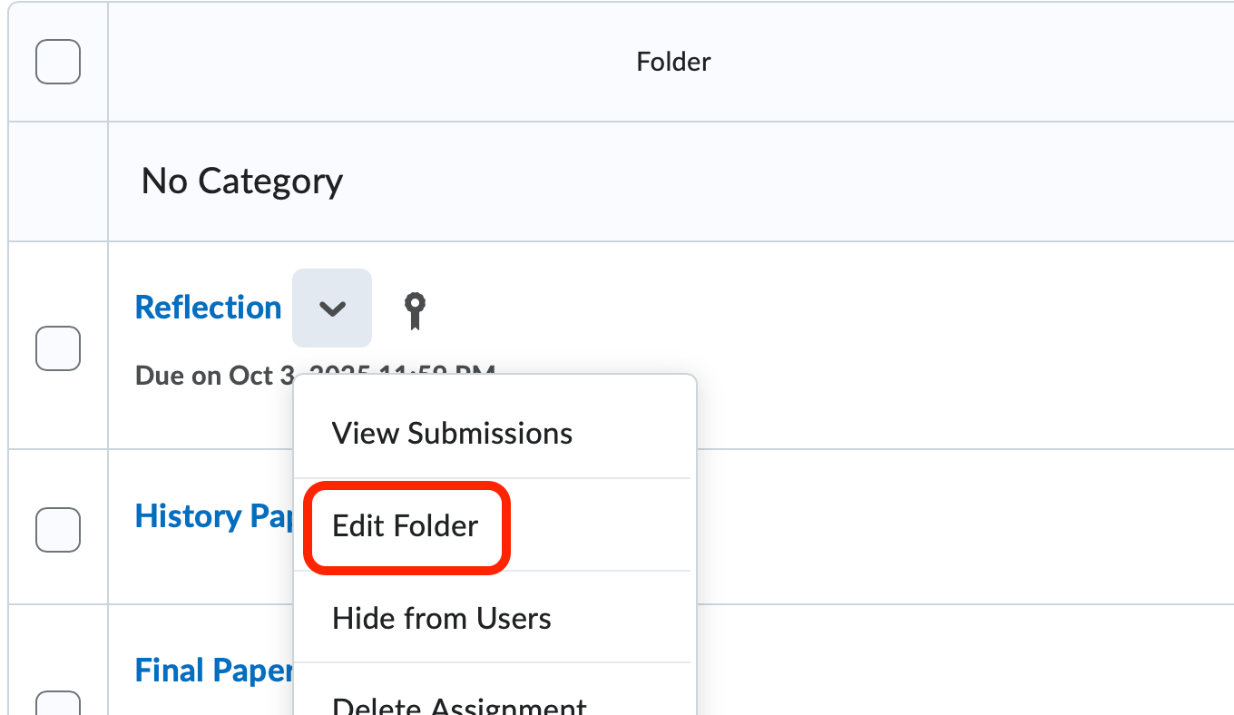Screen dimensions: 1234x715
Task: Select Edit Folder from the context menu
Action: coord(406,526)
